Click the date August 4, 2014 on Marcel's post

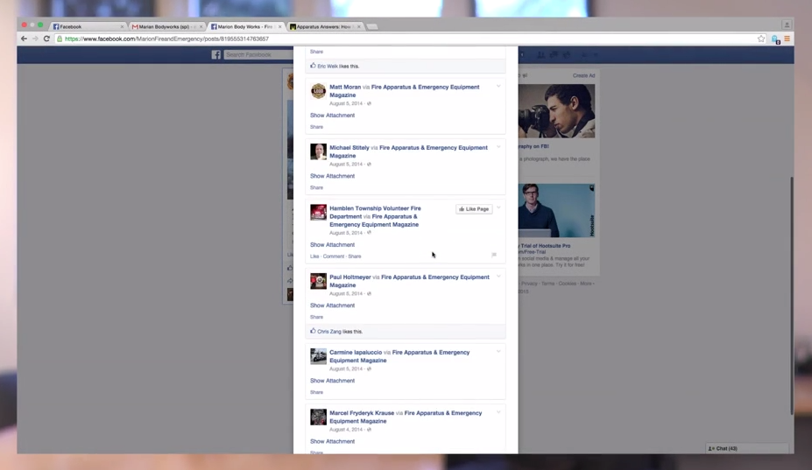pos(346,430)
